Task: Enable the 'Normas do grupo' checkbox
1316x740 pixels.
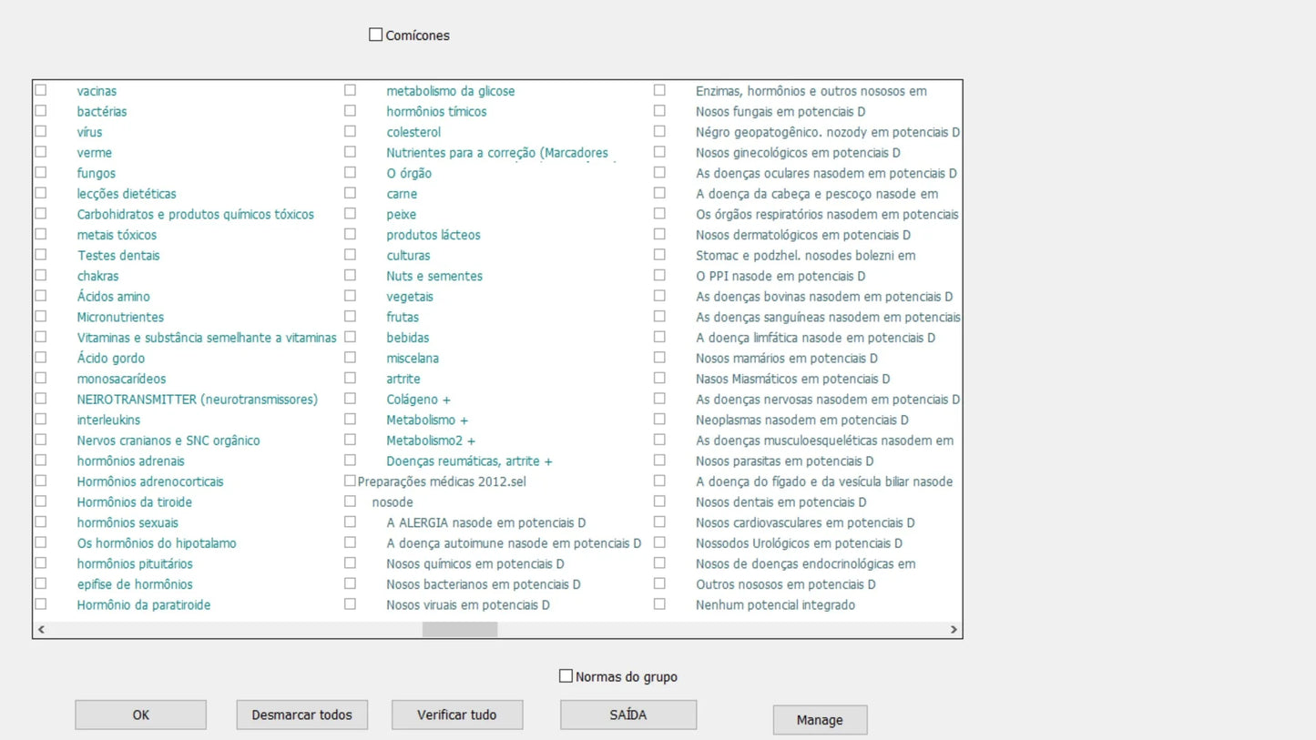Action: 566,676
